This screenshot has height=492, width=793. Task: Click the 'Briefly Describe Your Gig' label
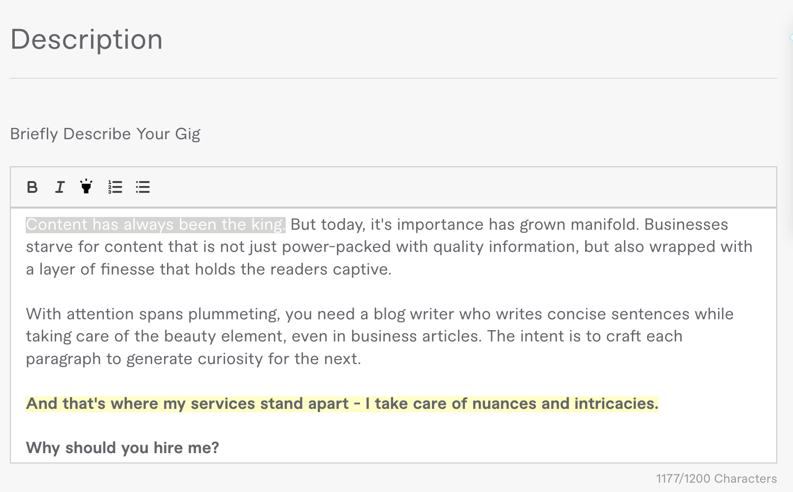click(x=105, y=134)
